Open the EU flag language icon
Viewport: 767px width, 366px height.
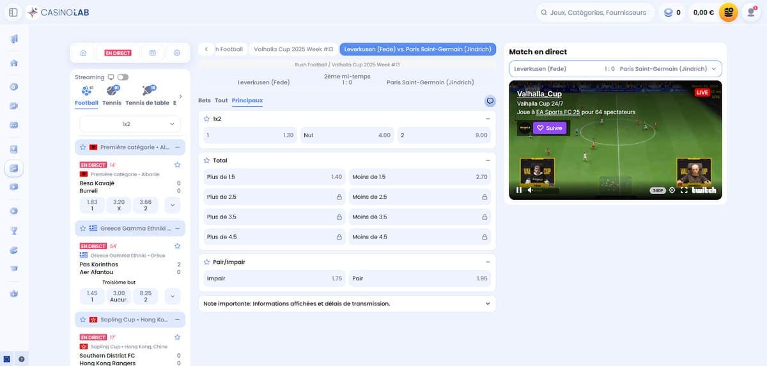(7, 359)
